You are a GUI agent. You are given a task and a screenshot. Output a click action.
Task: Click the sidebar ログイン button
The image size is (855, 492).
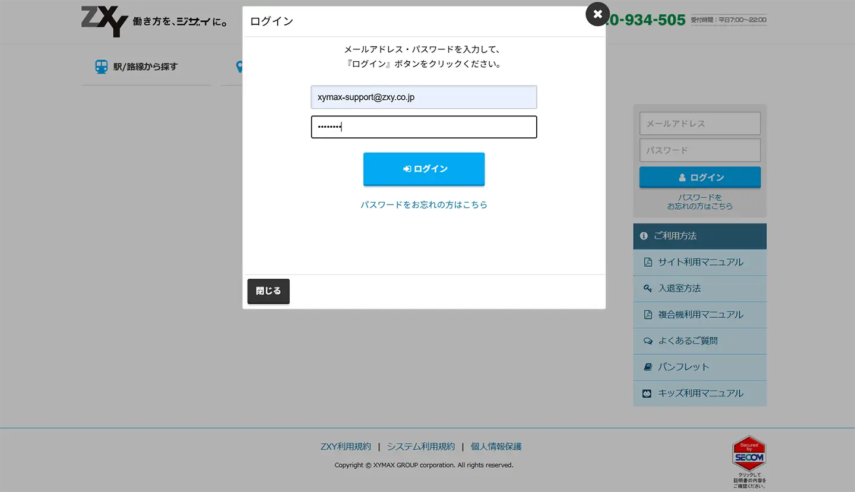click(x=699, y=176)
